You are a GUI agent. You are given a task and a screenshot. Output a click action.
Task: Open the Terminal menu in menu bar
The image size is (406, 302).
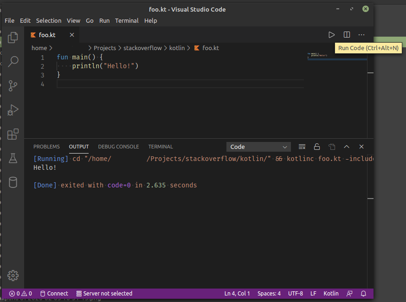(x=127, y=20)
